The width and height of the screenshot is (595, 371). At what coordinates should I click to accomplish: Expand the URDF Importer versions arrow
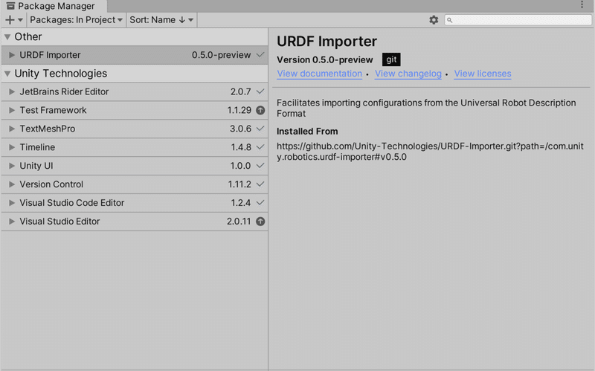point(12,55)
